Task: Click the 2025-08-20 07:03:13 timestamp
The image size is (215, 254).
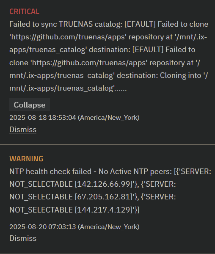Action: pyautogui.click(x=43, y=227)
